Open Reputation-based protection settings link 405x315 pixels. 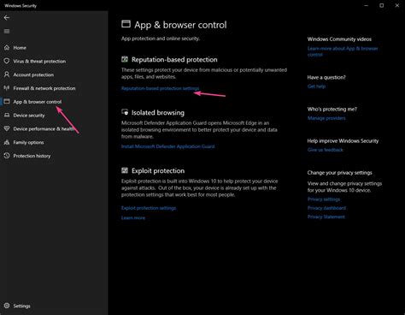tap(160, 88)
